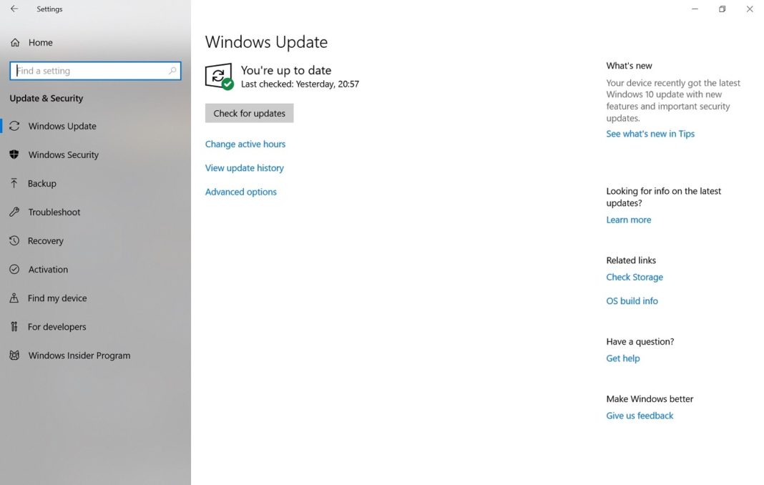Open Change active hours
Viewport: 764px width, 485px height.
pyautogui.click(x=245, y=144)
